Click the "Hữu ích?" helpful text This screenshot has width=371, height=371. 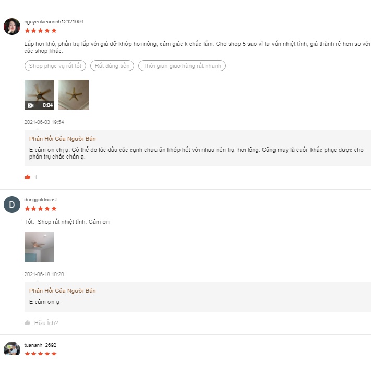[46, 323]
